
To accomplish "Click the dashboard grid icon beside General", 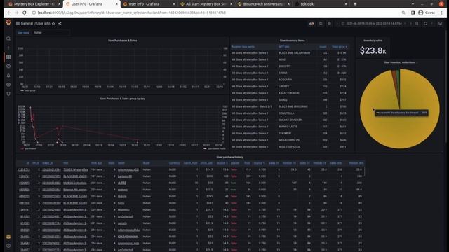I will [x=18, y=23].
